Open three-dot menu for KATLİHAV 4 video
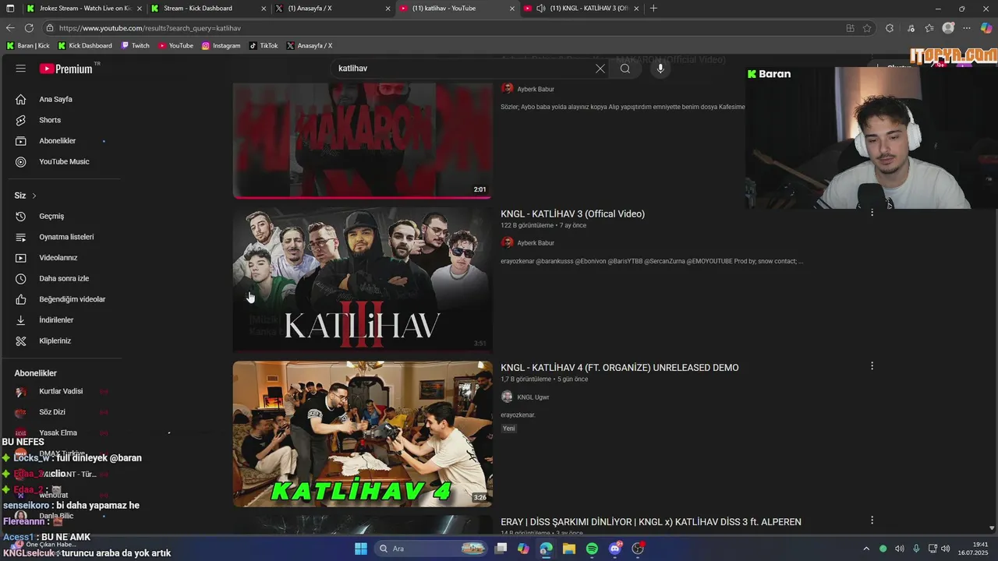Screen dimensions: 998x561 coord(872,365)
